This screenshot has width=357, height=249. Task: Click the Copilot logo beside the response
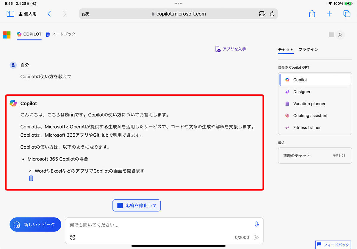pos(13,103)
